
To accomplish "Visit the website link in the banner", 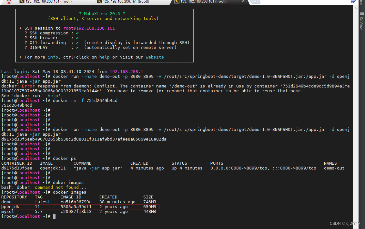I will 155,57.
